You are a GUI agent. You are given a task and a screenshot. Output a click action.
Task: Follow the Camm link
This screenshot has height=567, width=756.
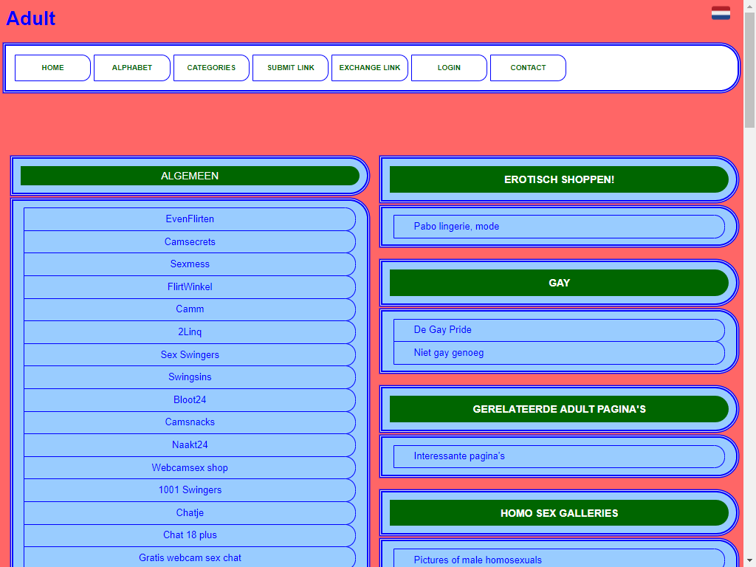(x=190, y=309)
